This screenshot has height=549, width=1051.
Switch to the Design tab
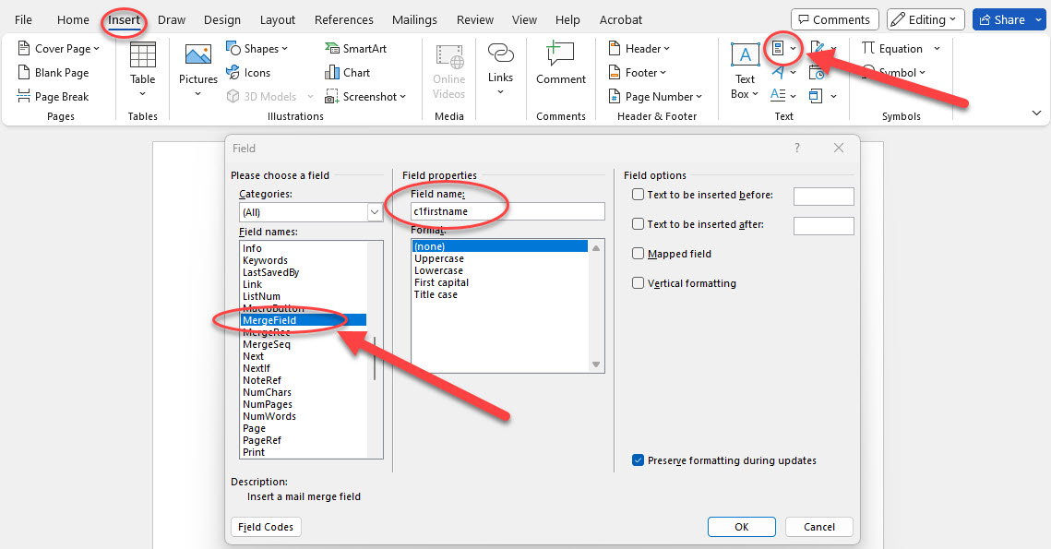[x=221, y=19]
